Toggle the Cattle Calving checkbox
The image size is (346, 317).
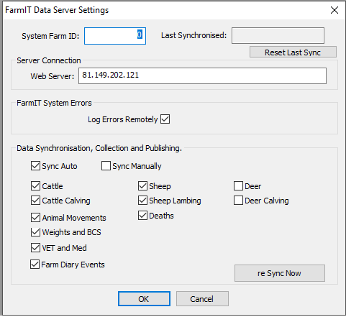point(35,201)
